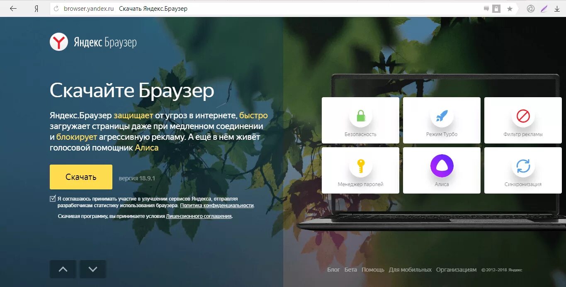This screenshot has width=566, height=287.
Task: Click the highlighted name Алиса in description
Action: (147, 148)
